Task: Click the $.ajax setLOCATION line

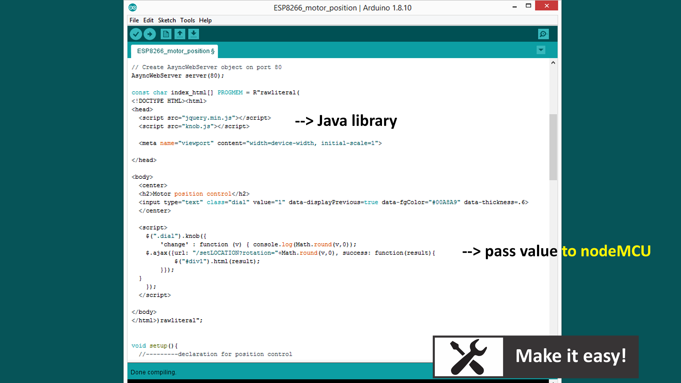Action: pyautogui.click(x=290, y=253)
